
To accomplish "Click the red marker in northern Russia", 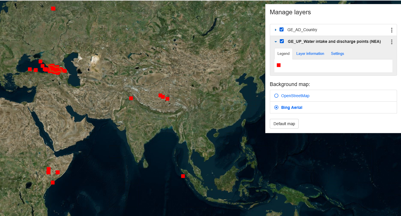I will [x=53, y=9].
